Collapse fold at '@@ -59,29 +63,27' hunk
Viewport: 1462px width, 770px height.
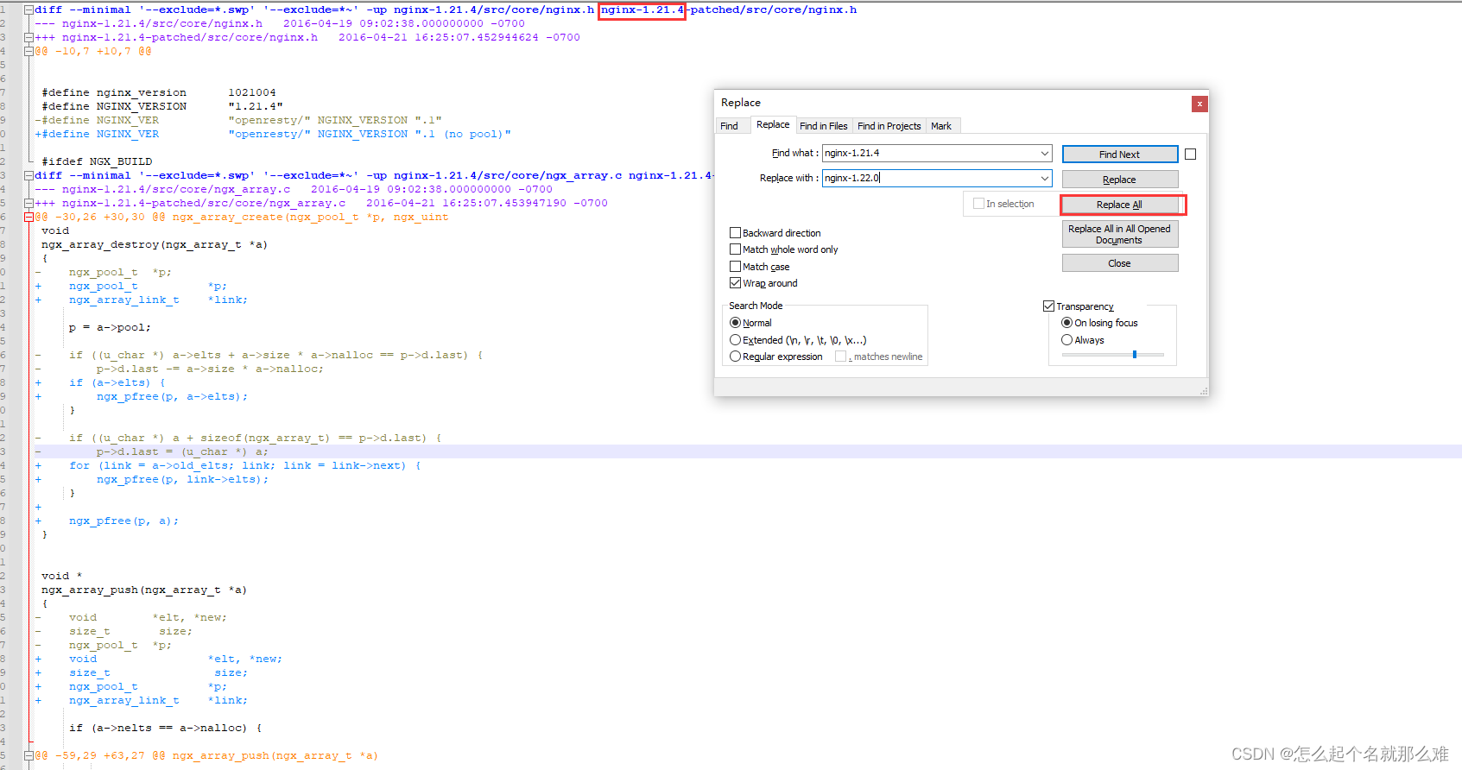28,755
